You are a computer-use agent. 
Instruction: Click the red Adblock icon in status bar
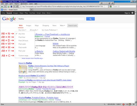(123, 104)
